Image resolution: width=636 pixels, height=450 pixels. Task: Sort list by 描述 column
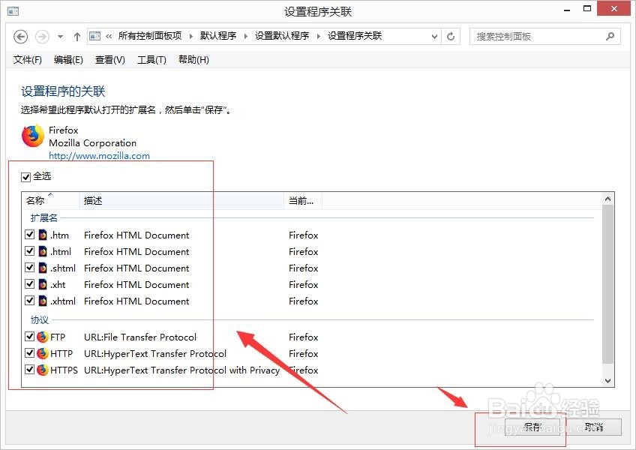[x=181, y=200]
